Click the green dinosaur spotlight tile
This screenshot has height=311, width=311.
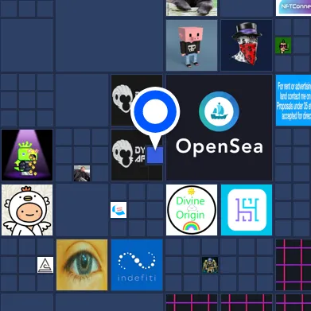(27, 155)
